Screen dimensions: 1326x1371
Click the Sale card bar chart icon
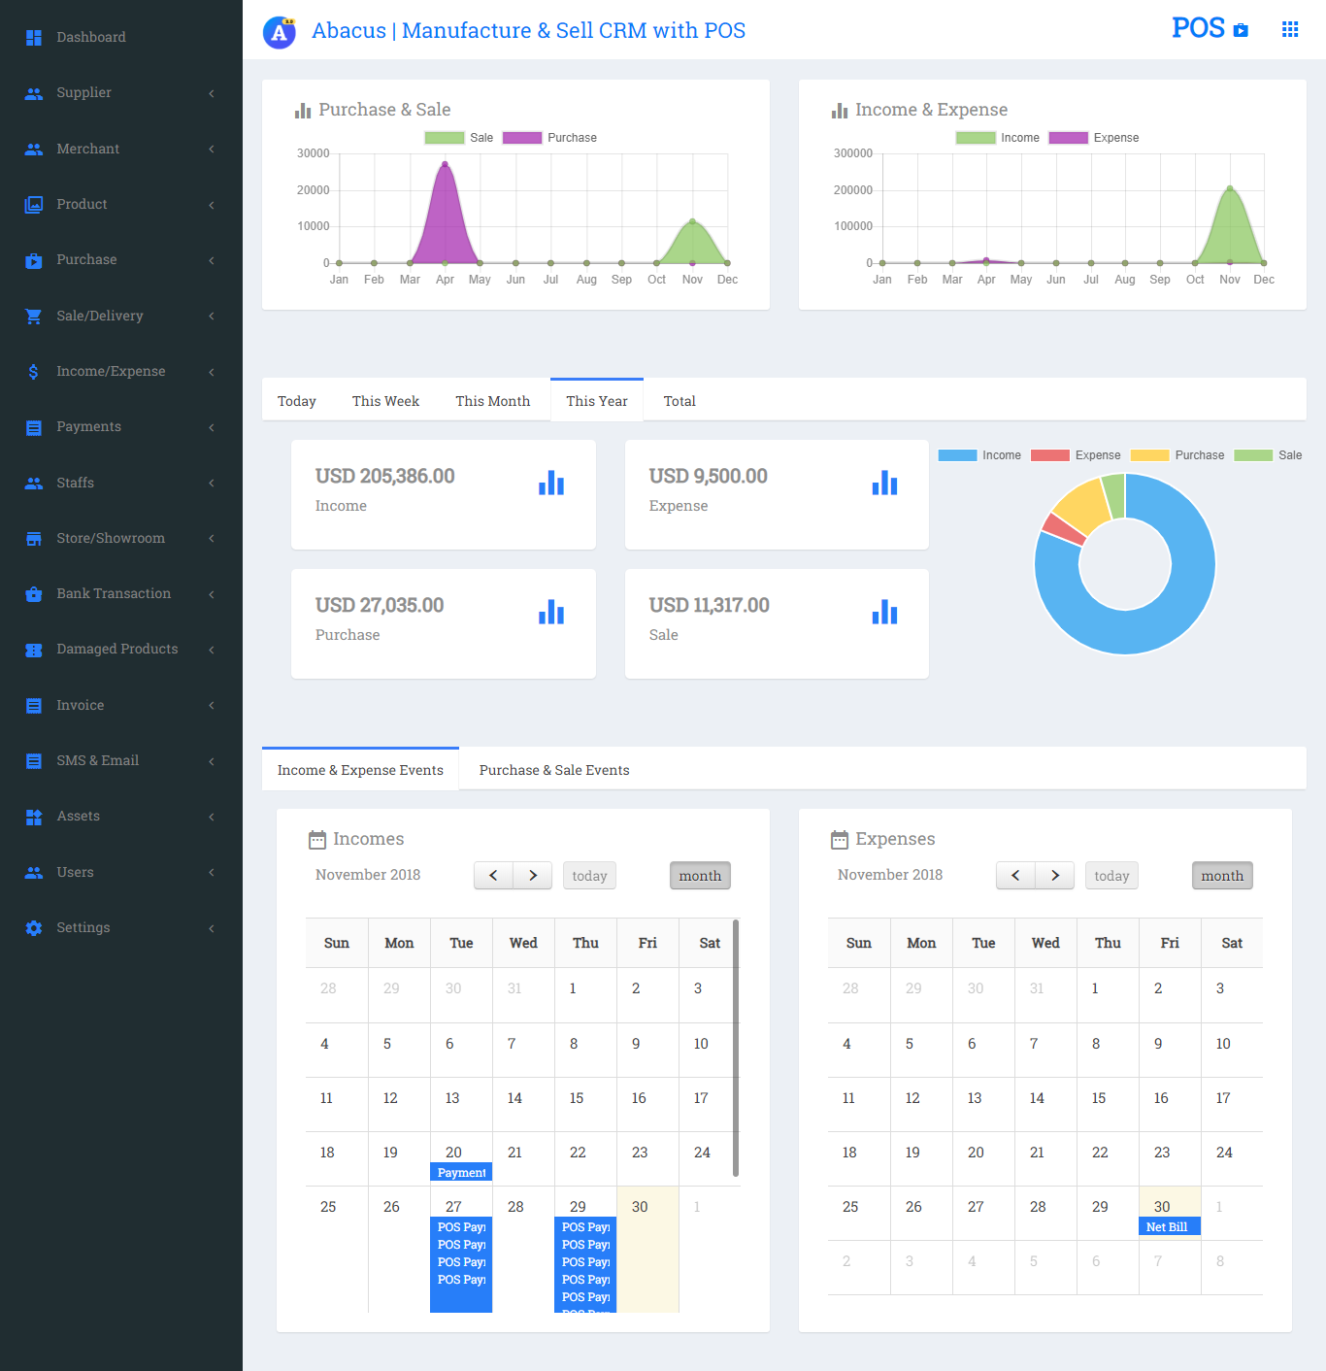pos(884,612)
